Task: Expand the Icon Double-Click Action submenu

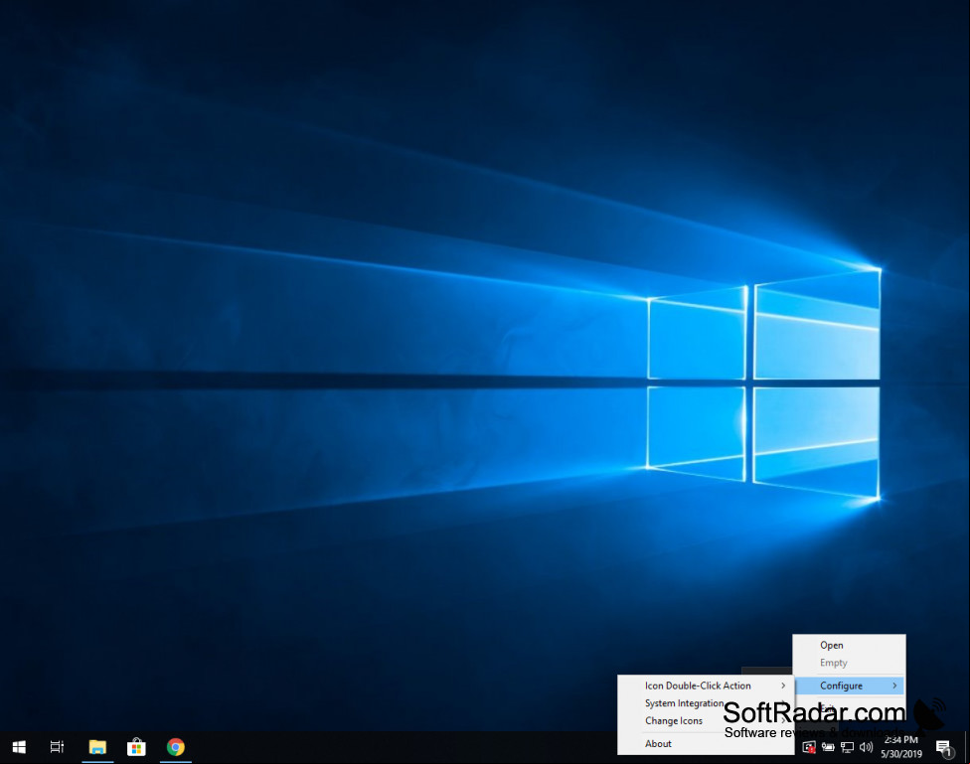Action: point(706,686)
